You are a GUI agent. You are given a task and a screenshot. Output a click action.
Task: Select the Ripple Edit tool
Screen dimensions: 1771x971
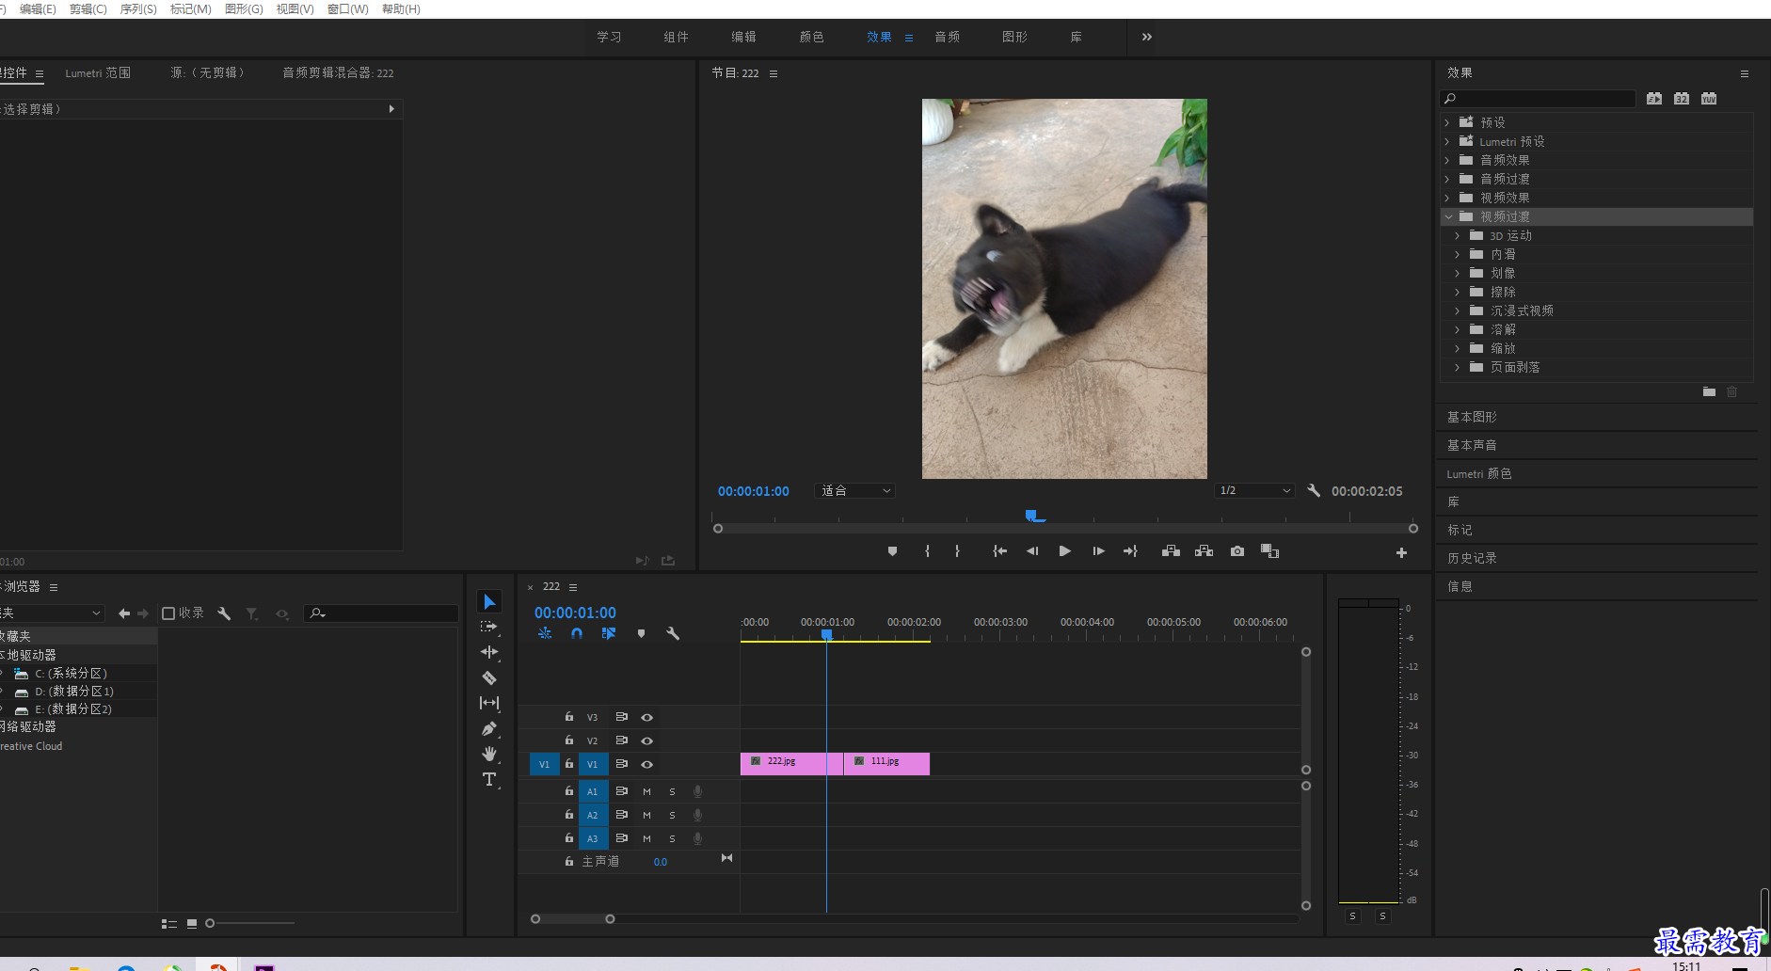tap(489, 652)
